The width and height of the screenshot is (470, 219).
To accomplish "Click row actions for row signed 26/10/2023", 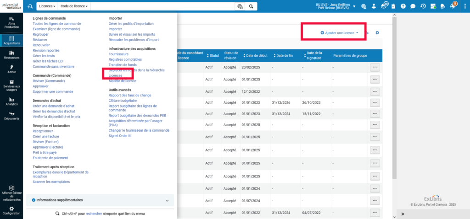I will (x=375, y=102).
